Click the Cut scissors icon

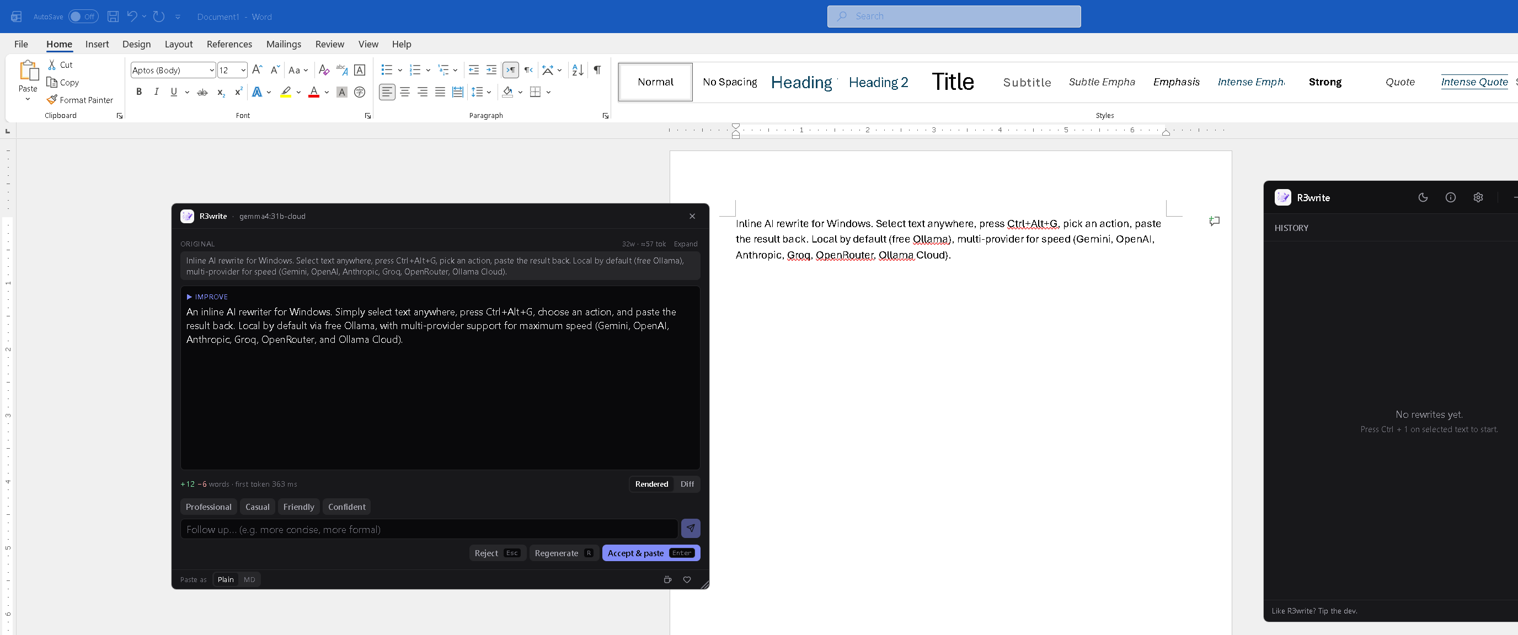click(x=52, y=65)
